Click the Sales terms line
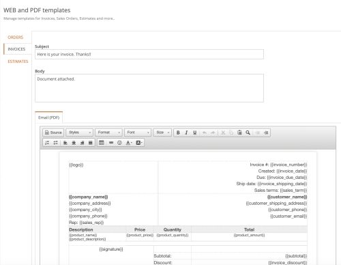 [x=281, y=191]
